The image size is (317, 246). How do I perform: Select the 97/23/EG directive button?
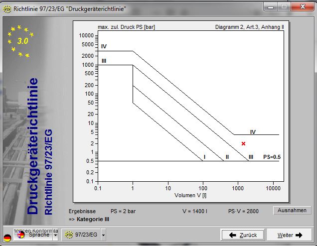pyautogui.click(x=81, y=235)
